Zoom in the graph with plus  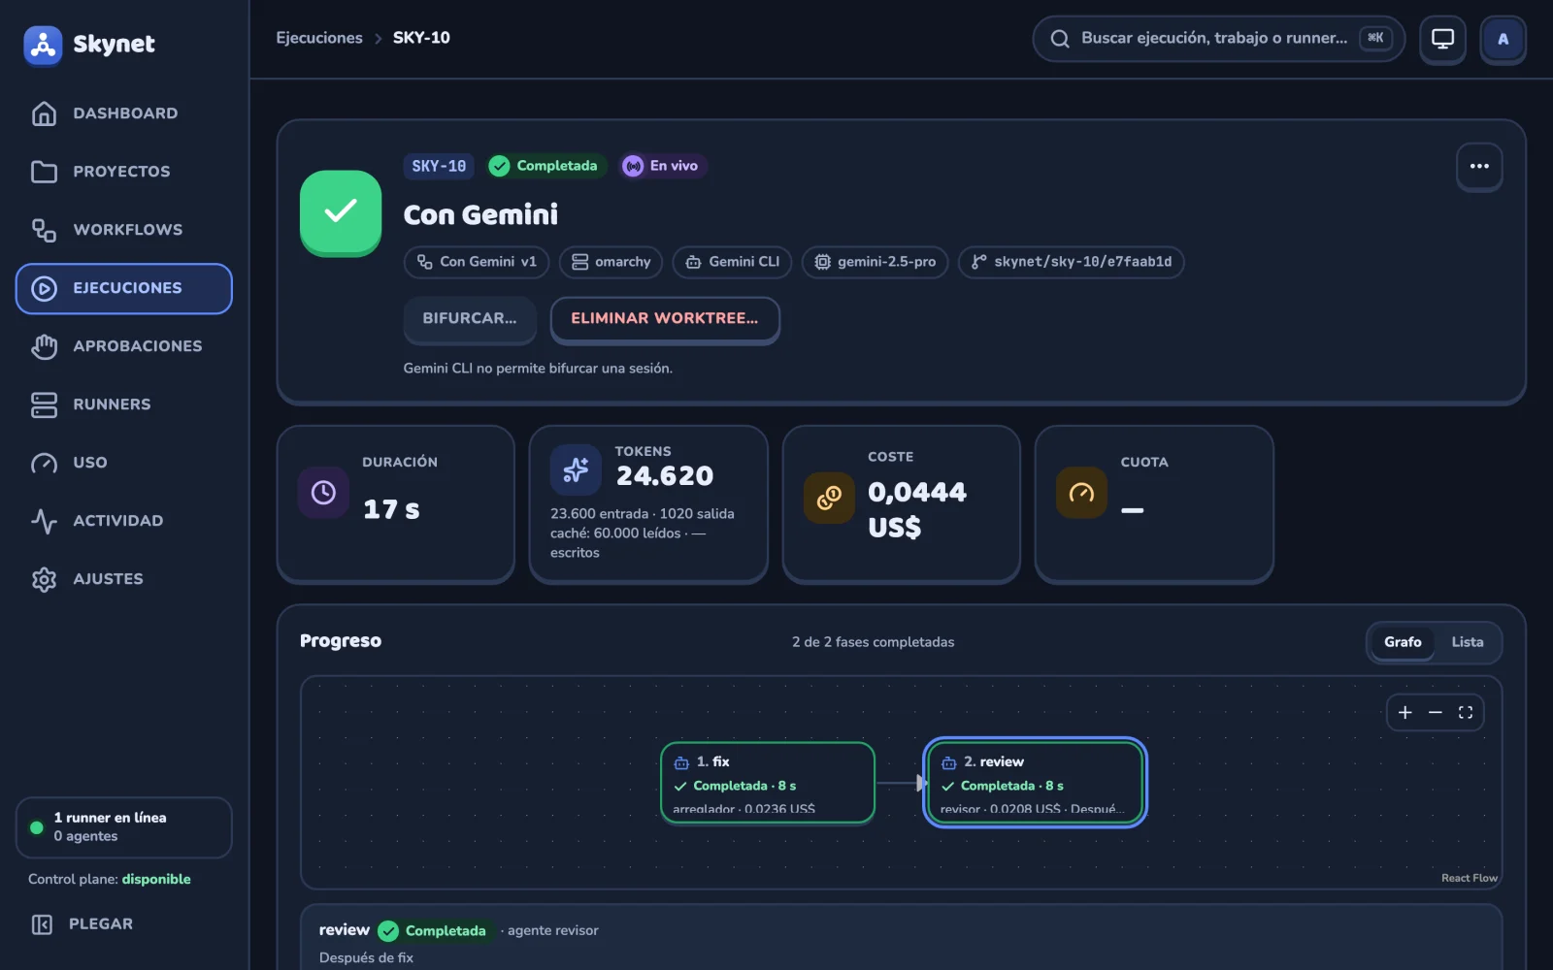(x=1404, y=713)
